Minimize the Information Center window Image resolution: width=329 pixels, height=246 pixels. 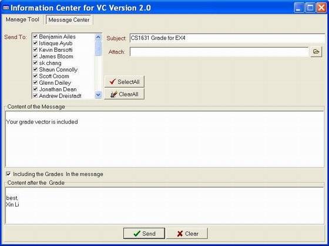299,8
